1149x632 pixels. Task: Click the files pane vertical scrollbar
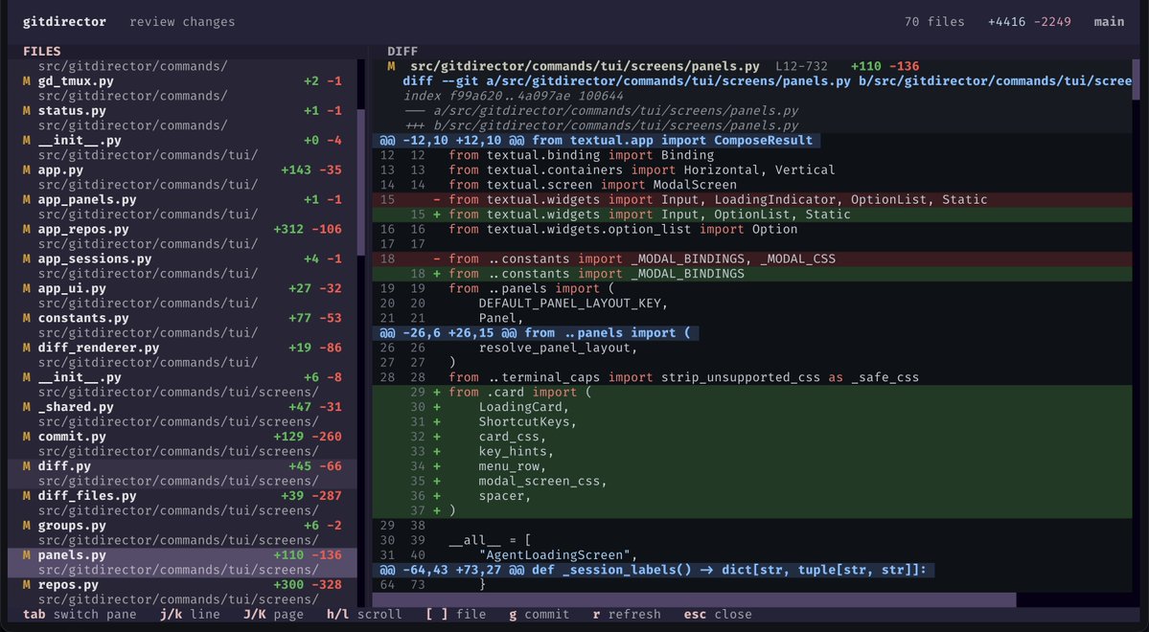[x=360, y=183]
